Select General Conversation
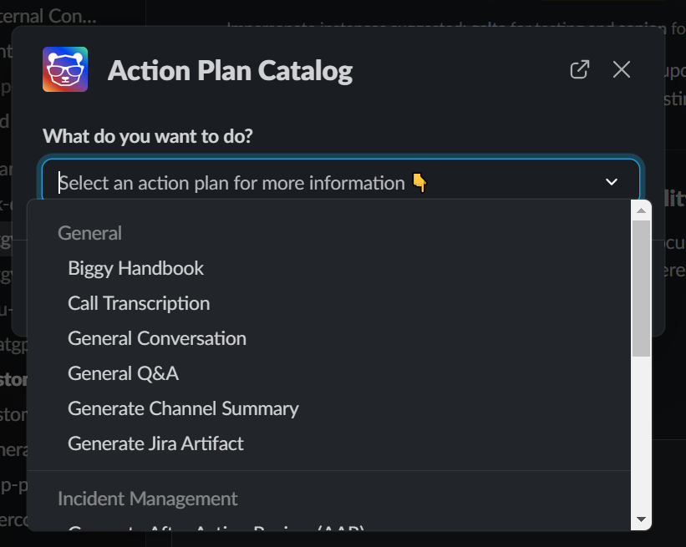 pyautogui.click(x=157, y=338)
